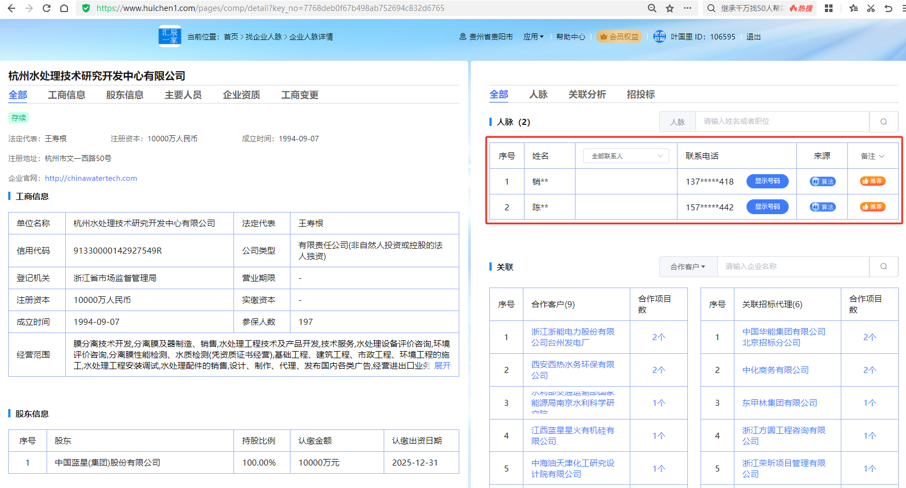Switch to 工商信息 tab

pos(66,95)
